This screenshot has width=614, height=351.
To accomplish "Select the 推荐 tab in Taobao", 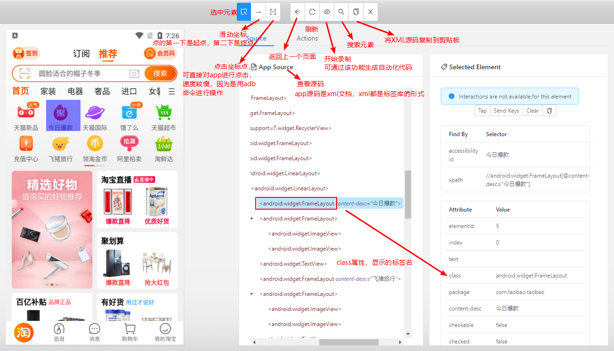I will pos(108,53).
